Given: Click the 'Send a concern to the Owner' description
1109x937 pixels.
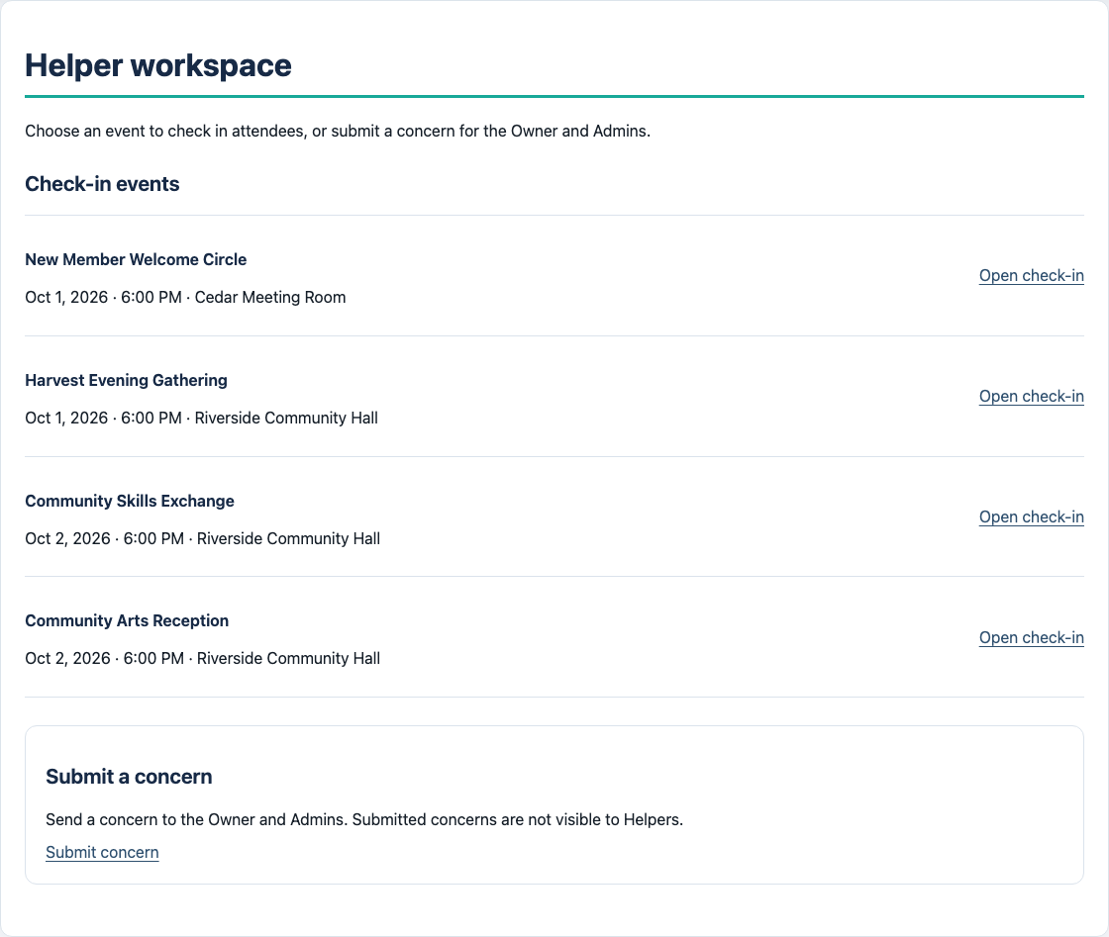Looking at the screenshot, I should coord(364,819).
